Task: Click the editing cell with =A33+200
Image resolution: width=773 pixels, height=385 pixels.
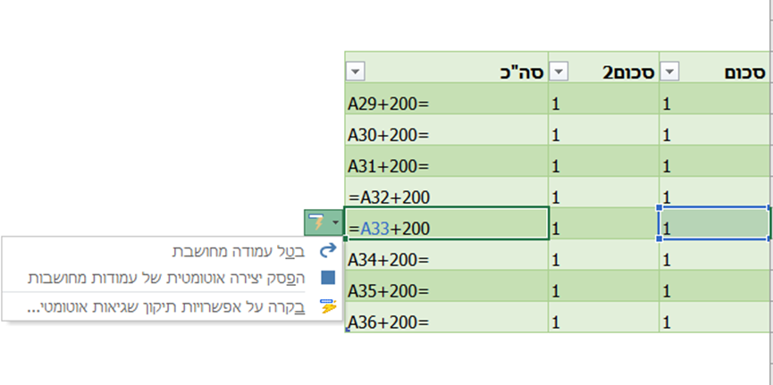Action: click(446, 227)
